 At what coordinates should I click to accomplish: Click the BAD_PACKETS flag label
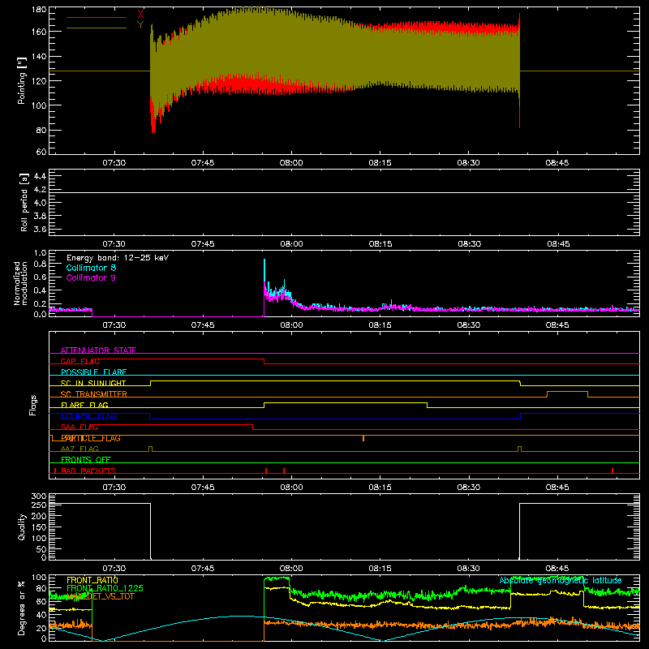click(x=88, y=471)
